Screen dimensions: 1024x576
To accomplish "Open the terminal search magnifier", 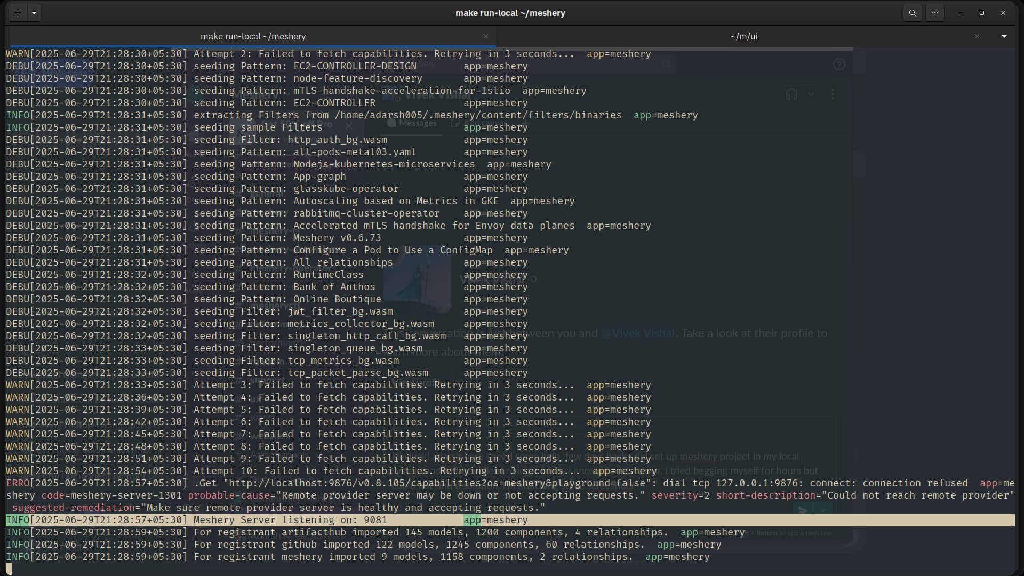I will pos(913,13).
